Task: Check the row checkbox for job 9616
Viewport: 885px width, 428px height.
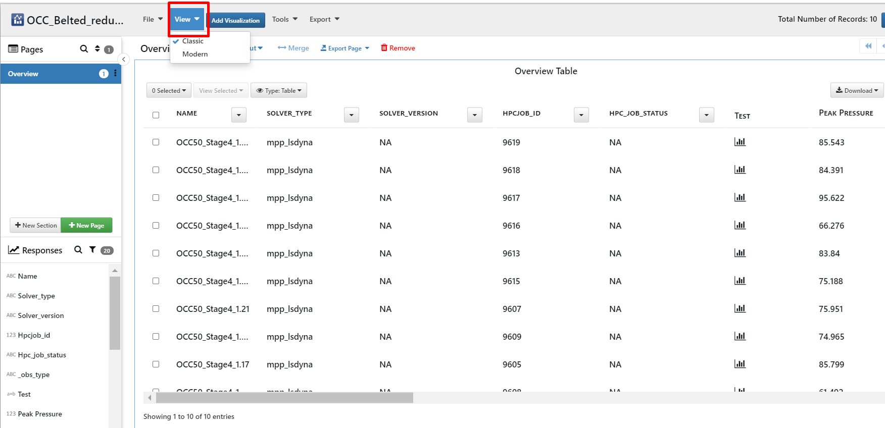Action: pyautogui.click(x=156, y=226)
